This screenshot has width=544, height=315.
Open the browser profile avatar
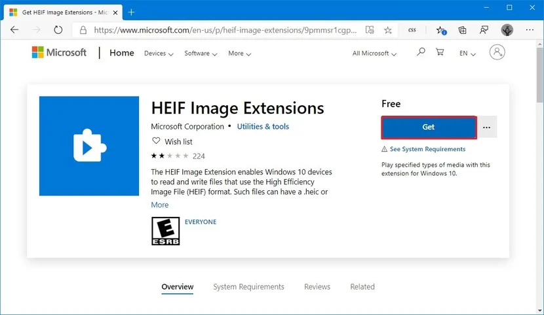pyautogui.click(x=507, y=30)
